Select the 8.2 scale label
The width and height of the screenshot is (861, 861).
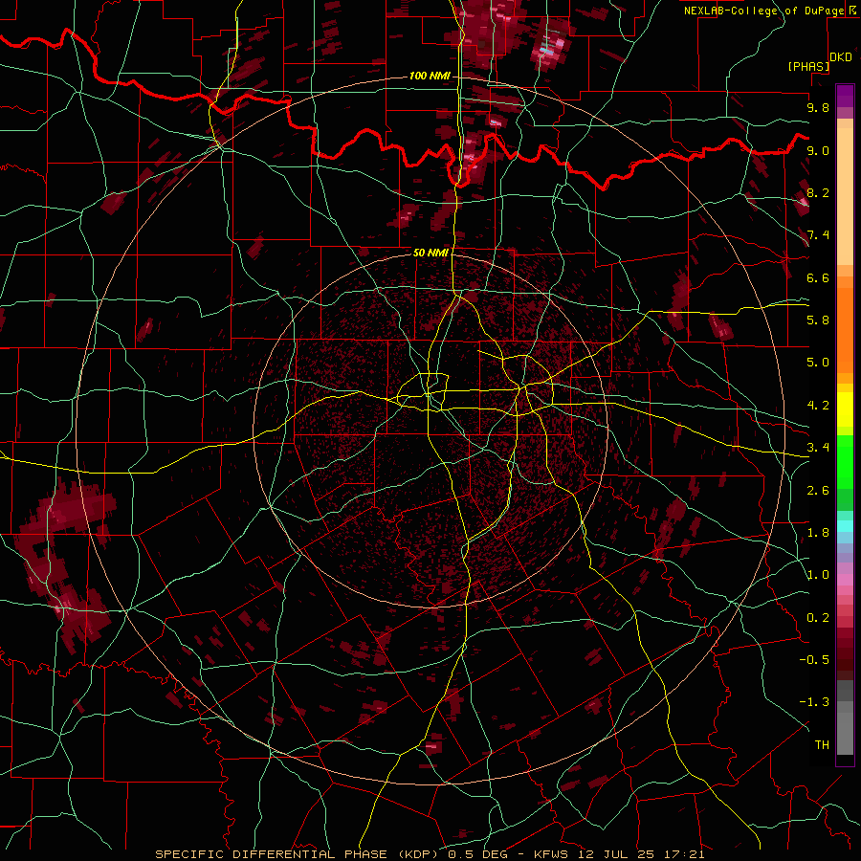tap(818, 192)
